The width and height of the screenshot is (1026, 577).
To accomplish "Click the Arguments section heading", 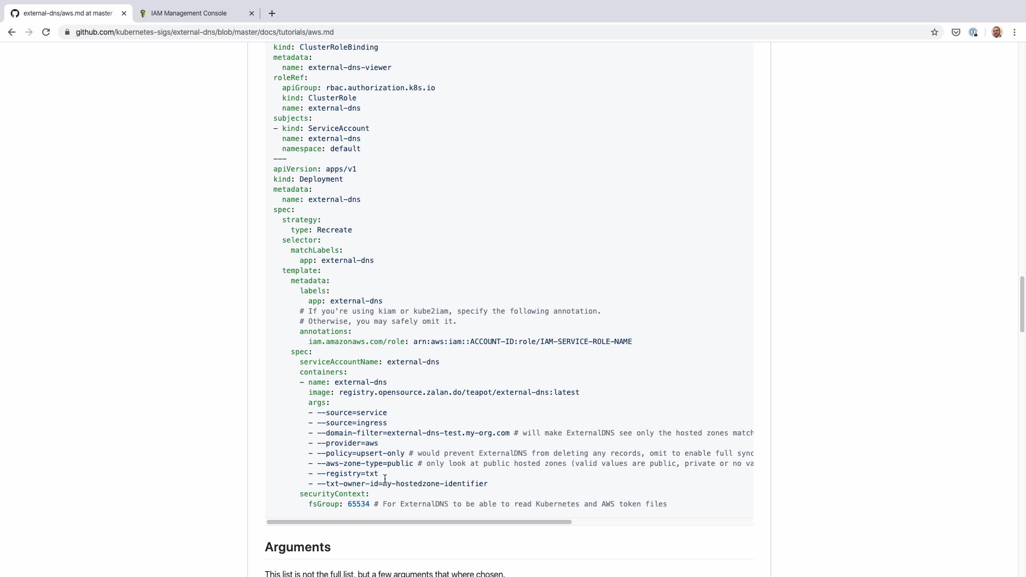I will 298,547.
